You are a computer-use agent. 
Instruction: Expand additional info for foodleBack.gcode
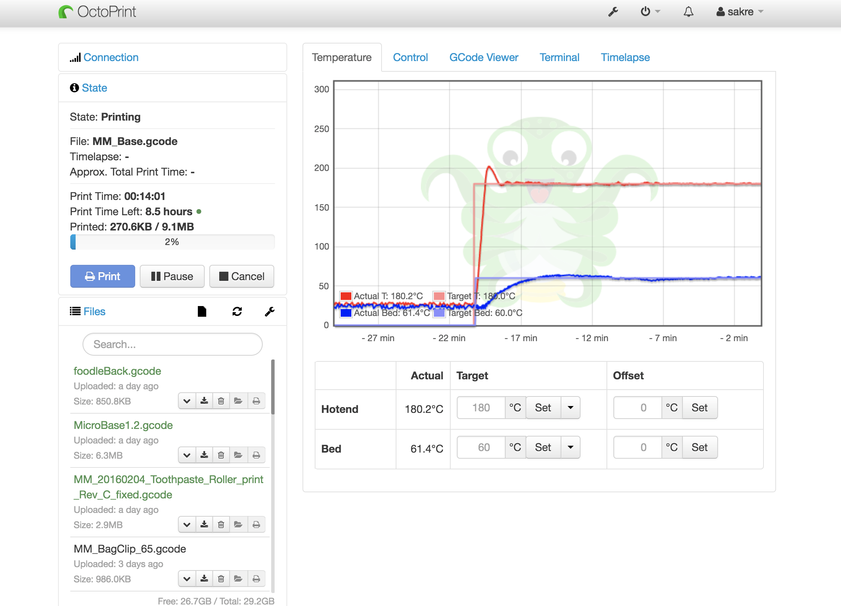click(187, 401)
